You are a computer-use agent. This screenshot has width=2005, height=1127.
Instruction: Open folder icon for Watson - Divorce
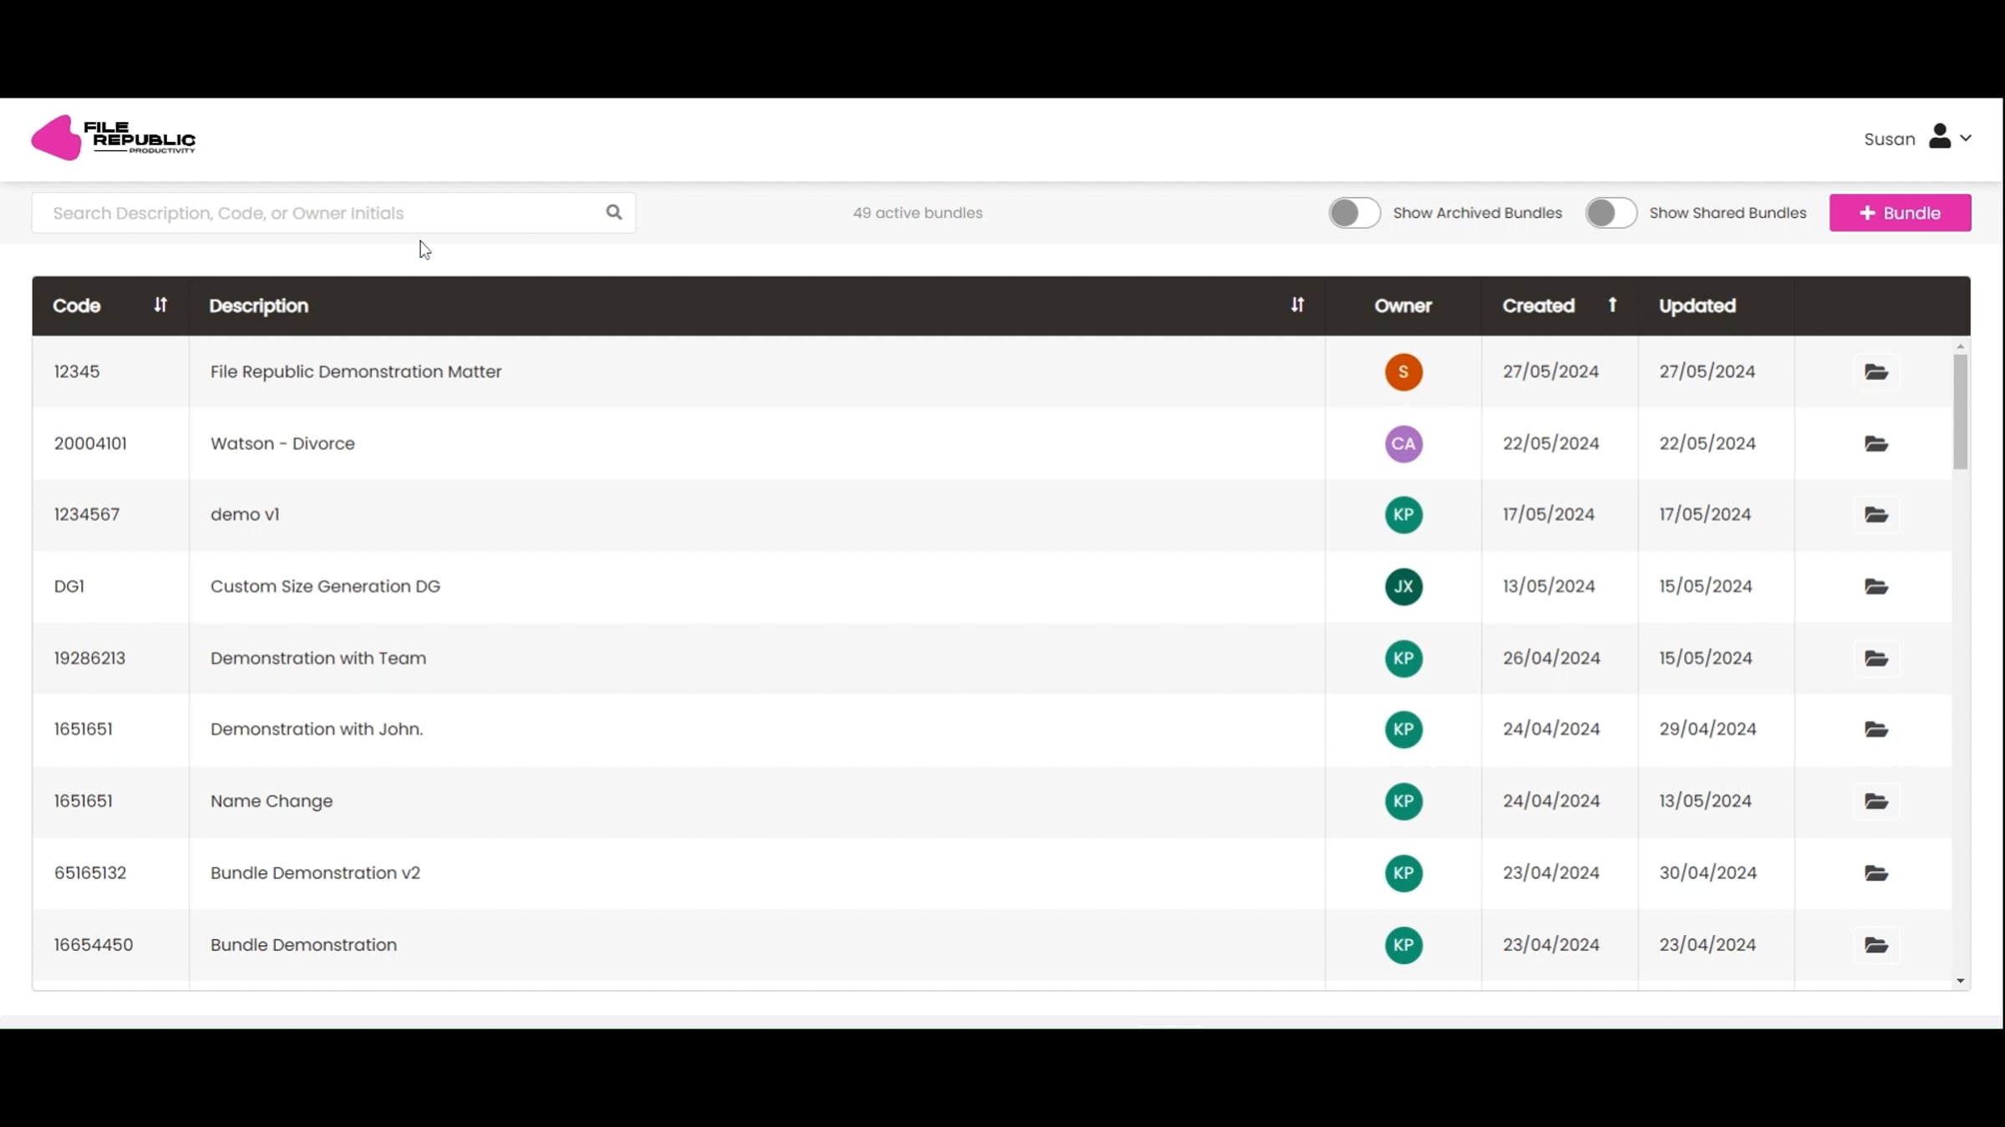(x=1876, y=443)
